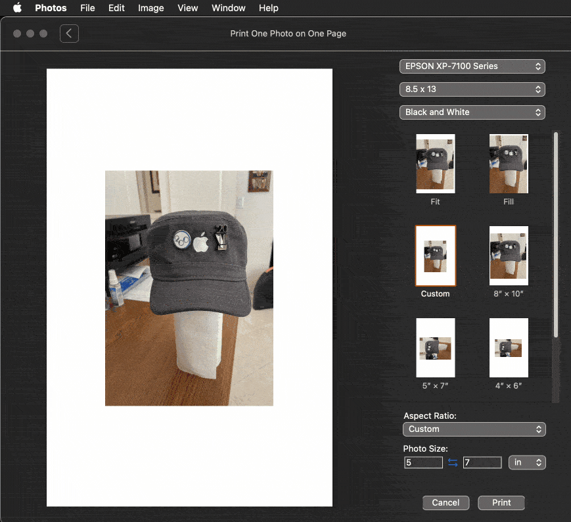Click the back chevron button
This screenshot has width=571, height=522.
point(69,34)
